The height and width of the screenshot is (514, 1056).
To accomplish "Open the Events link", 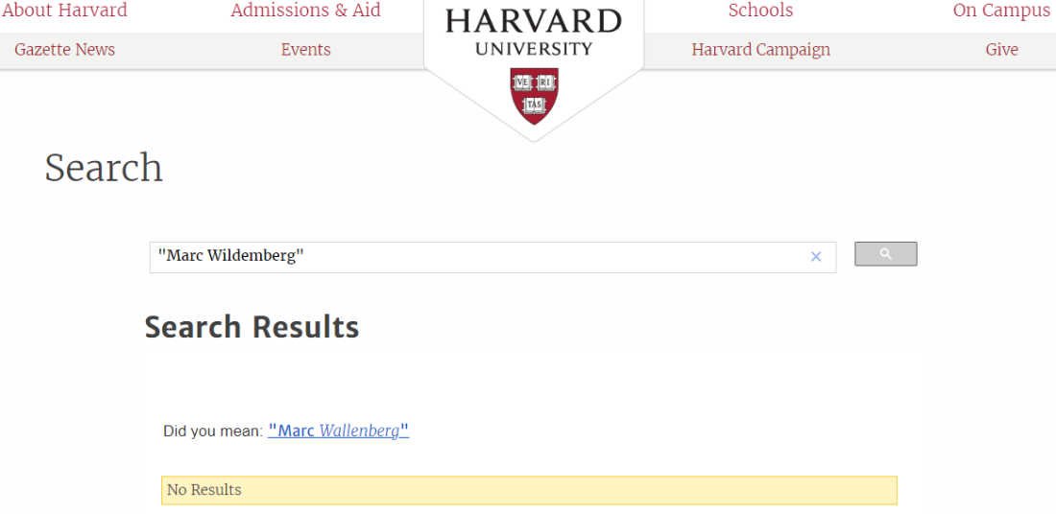I will pos(305,50).
